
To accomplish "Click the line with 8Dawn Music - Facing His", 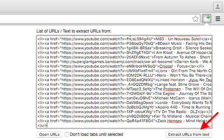I will pos(125,43).
